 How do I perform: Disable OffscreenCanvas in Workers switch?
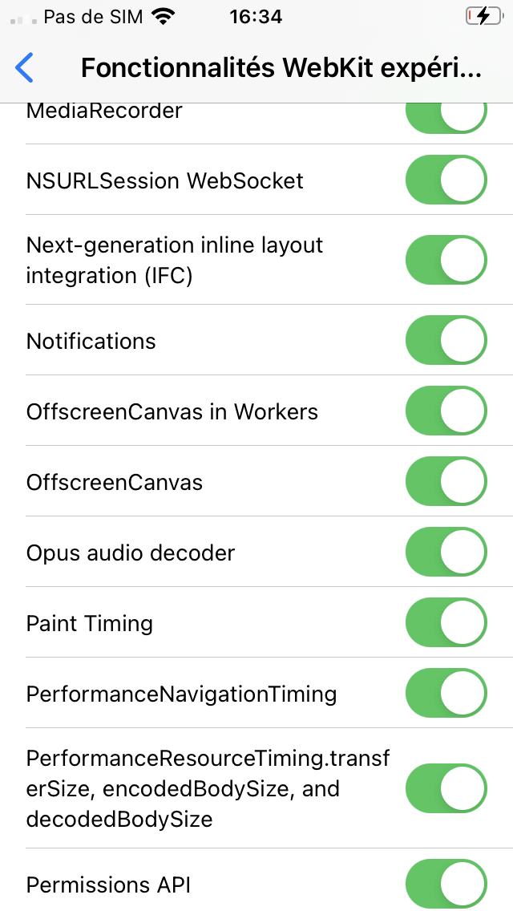click(446, 411)
